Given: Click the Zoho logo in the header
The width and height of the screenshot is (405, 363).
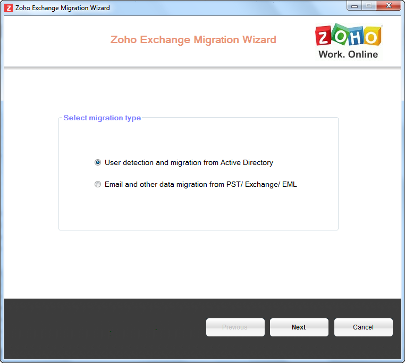Looking at the screenshot, I should 348,42.
